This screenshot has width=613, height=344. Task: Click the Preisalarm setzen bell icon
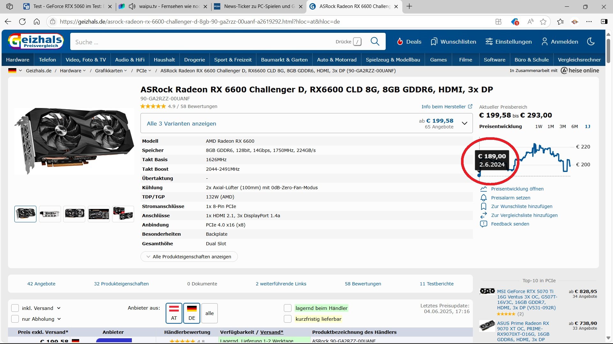pos(483,198)
